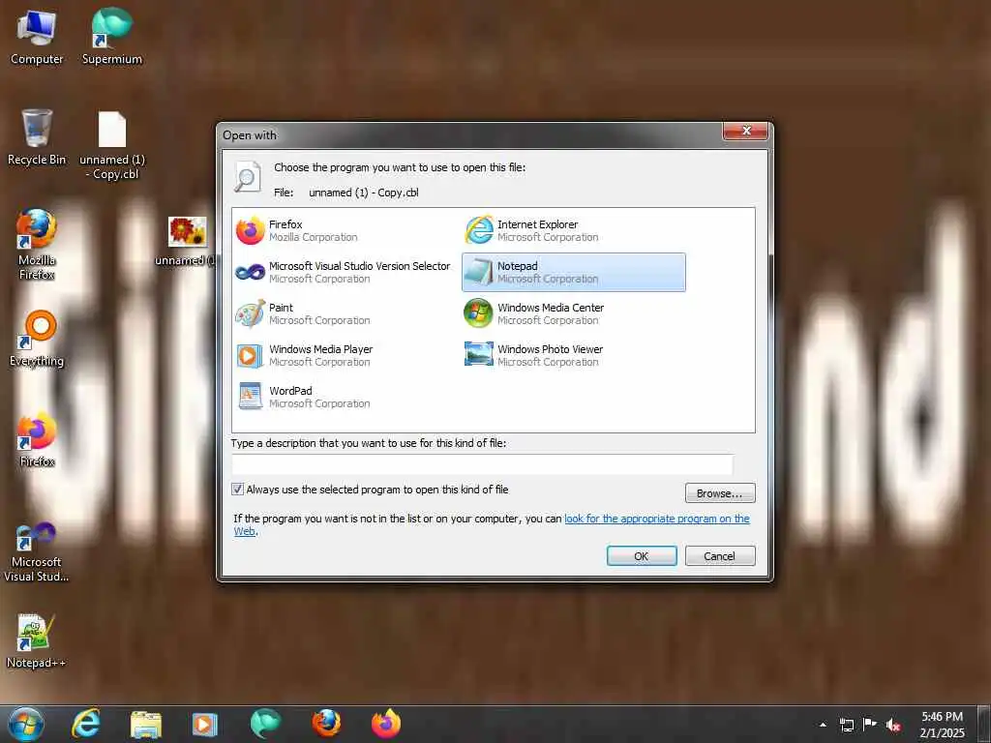
Task: Select the Supermium desktop shortcut
Action: [x=112, y=37]
